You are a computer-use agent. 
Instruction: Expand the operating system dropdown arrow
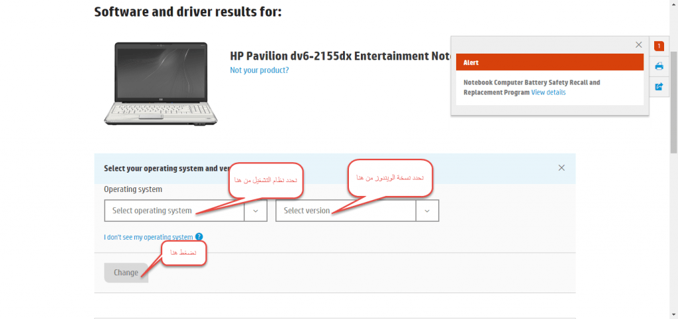point(256,210)
